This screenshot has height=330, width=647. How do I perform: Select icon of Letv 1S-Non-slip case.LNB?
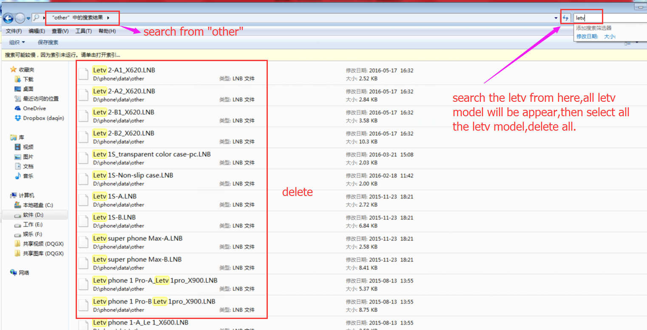[x=84, y=179]
